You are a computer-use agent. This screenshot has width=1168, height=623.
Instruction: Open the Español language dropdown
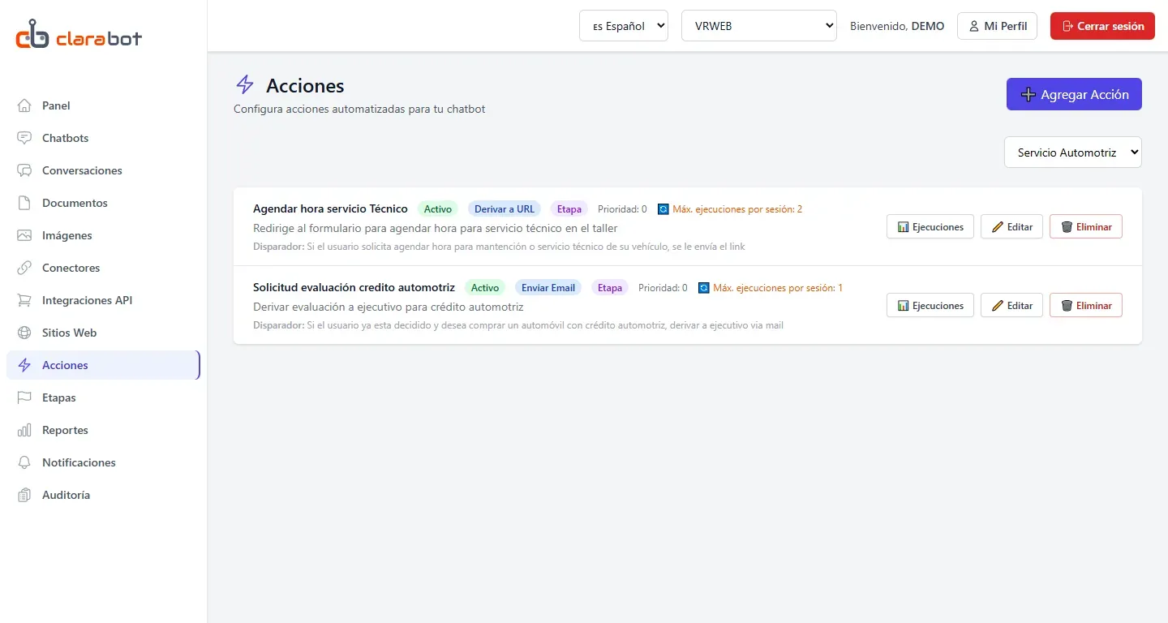pos(624,25)
